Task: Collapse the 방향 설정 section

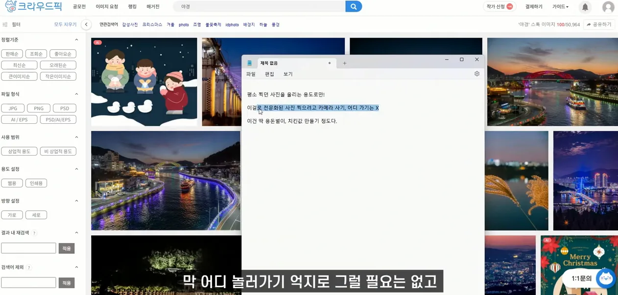Action: coord(76,201)
